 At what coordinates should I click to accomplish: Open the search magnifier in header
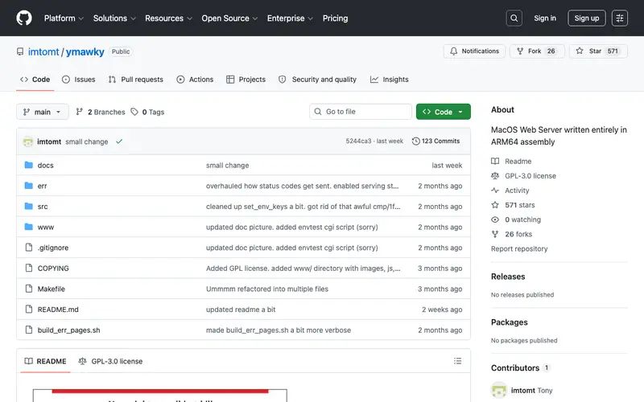pos(514,18)
